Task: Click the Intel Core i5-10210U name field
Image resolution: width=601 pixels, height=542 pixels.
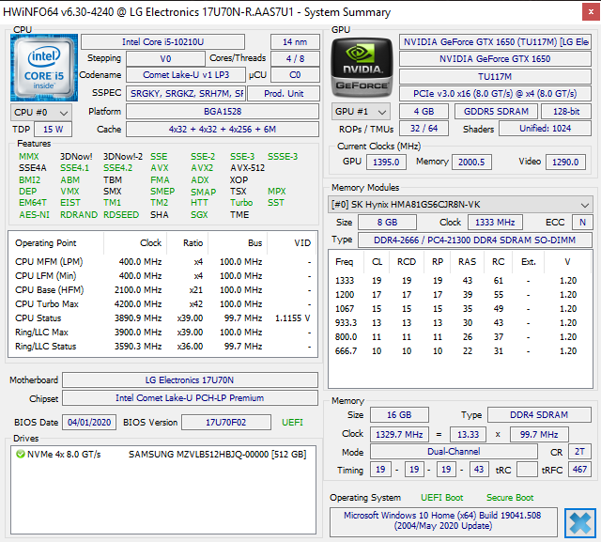Action: [x=162, y=41]
